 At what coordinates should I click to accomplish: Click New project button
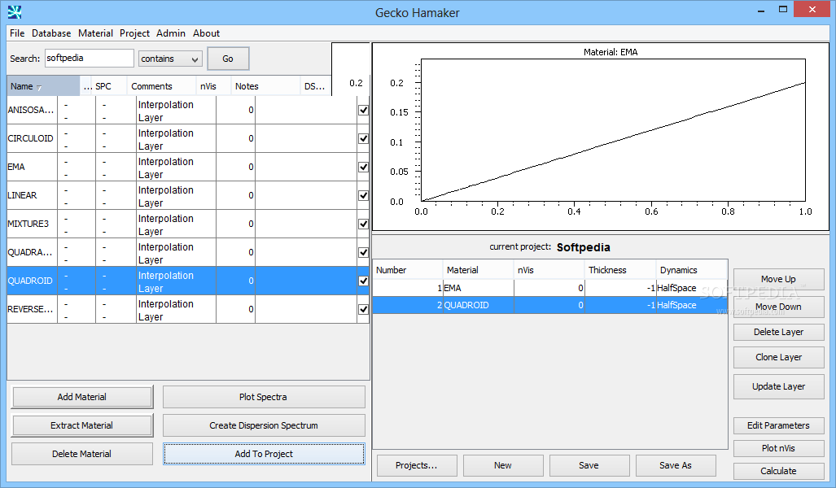pyautogui.click(x=503, y=465)
